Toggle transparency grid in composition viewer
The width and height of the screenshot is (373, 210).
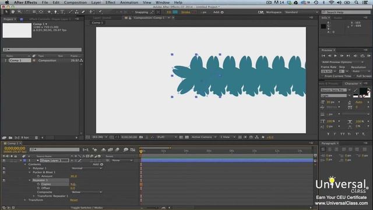pyautogui.click(x=187, y=137)
